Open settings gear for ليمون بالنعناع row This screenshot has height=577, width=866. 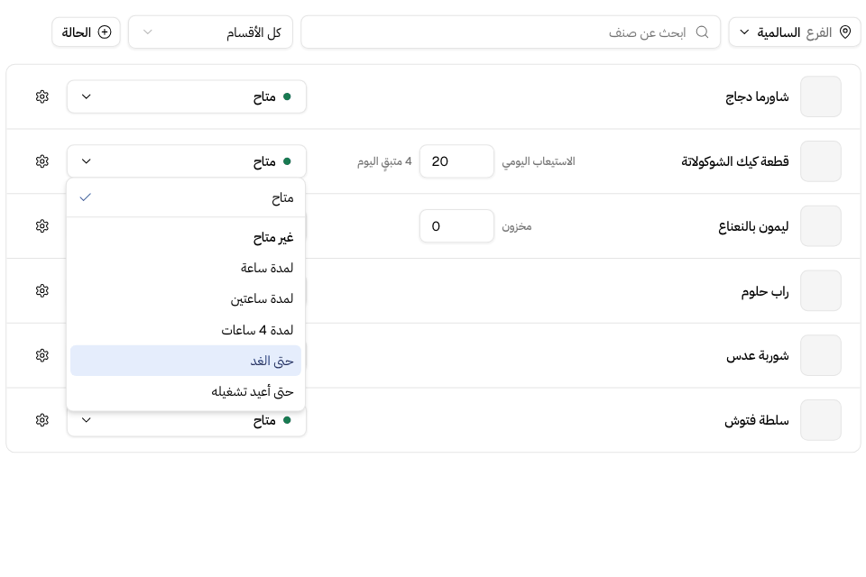42,225
